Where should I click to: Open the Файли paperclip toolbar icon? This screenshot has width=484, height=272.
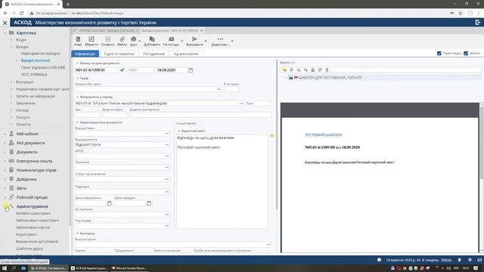123,39
